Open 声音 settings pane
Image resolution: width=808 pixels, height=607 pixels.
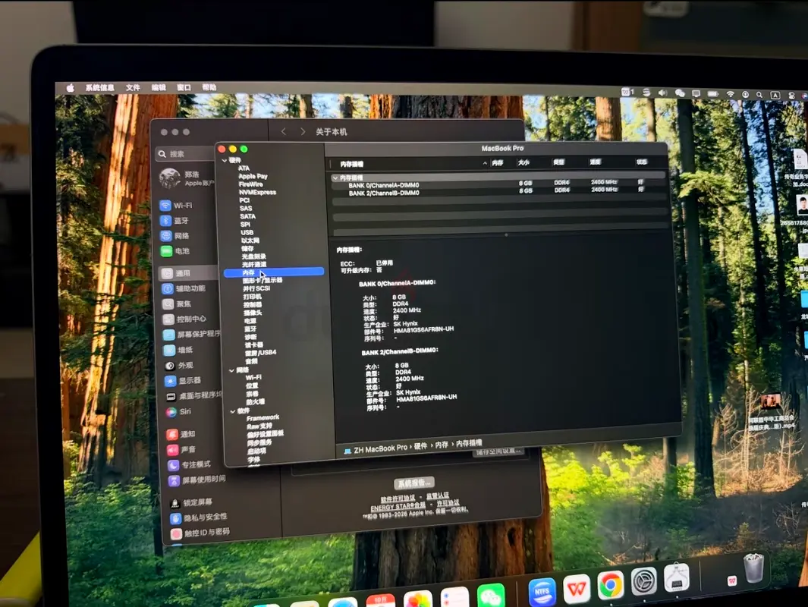(x=182, y=450)
